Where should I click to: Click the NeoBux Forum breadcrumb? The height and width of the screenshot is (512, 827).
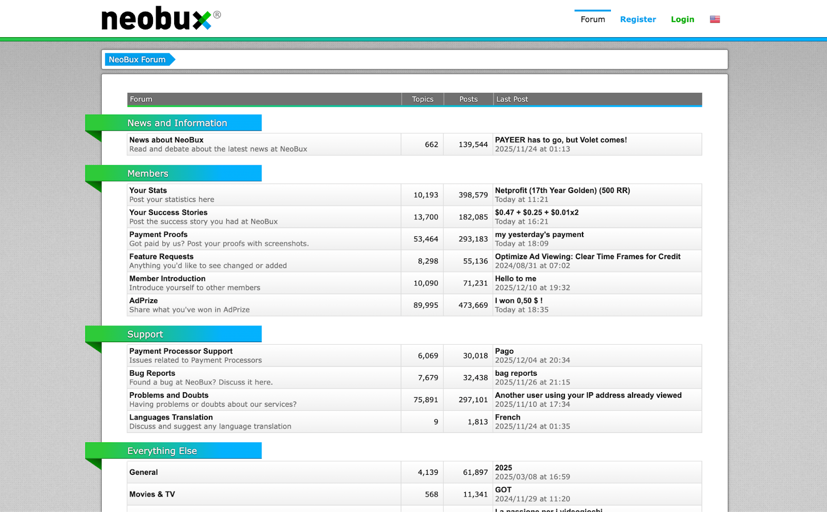137,60
